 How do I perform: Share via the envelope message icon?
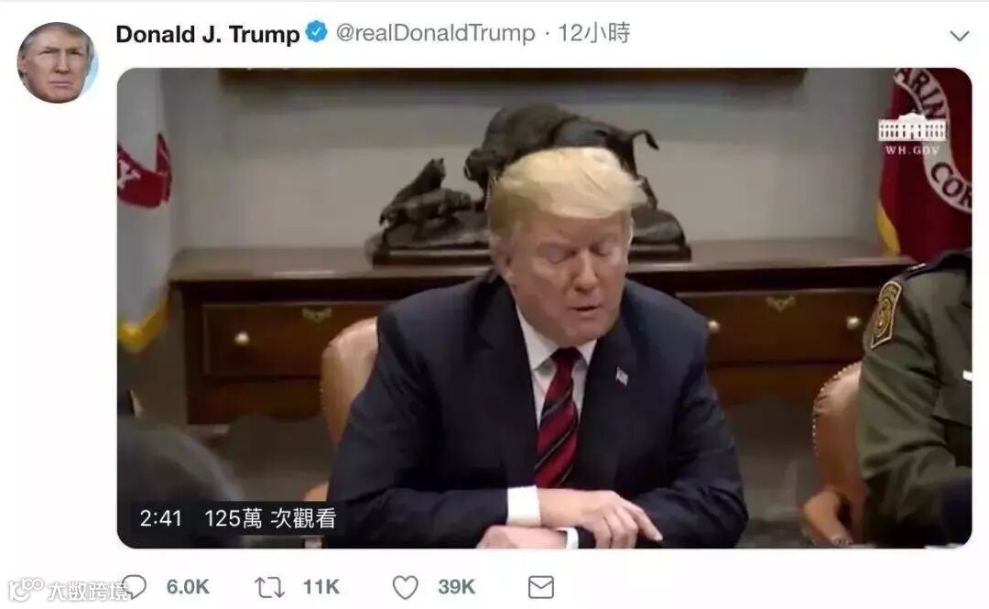(540, 587)
